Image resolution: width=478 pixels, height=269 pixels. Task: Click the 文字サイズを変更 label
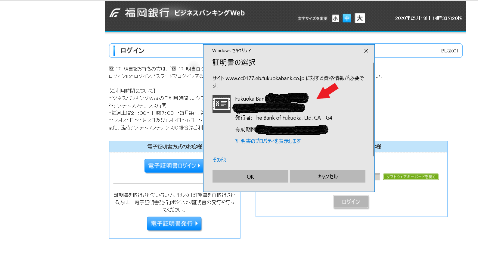[312, 19]
